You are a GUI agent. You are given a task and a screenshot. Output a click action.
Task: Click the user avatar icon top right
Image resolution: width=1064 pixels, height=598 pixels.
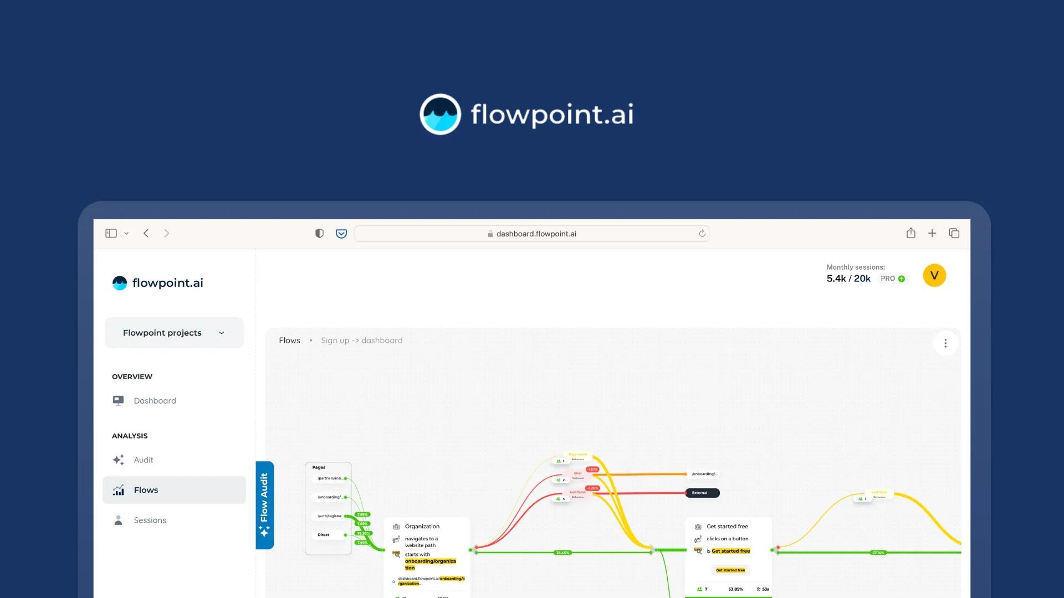[935, 275]
